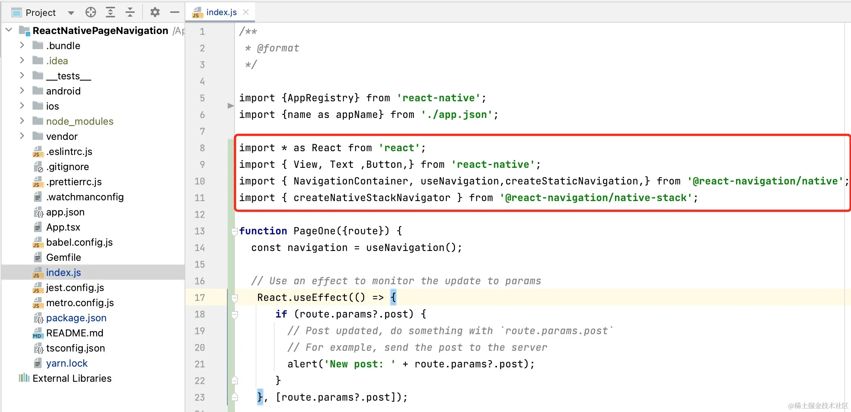Screen dimensions: 851x412
Task: Click line number 17 in the gutter
Action: (x=200, y=298)
